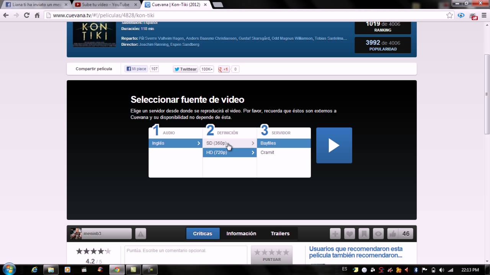
Task: Select Cramit server
Action: [x=284, y=152]
